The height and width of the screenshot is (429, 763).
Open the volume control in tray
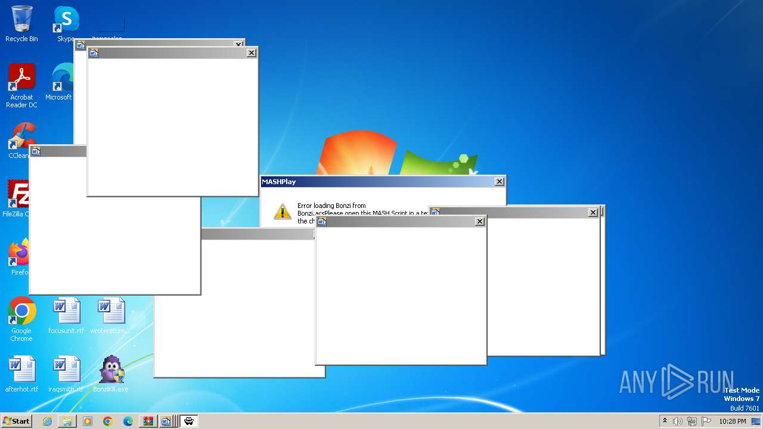tap(678, 421)
